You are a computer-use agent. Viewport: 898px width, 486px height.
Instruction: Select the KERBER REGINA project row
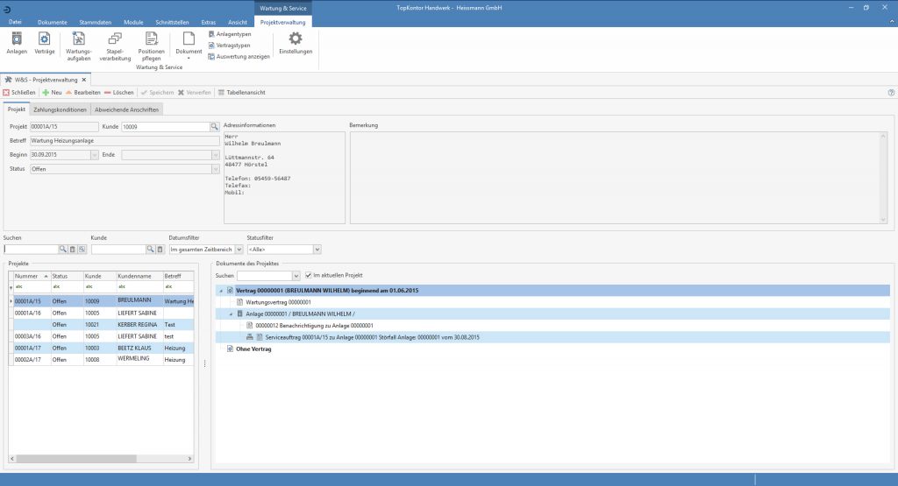click(102, 325)
